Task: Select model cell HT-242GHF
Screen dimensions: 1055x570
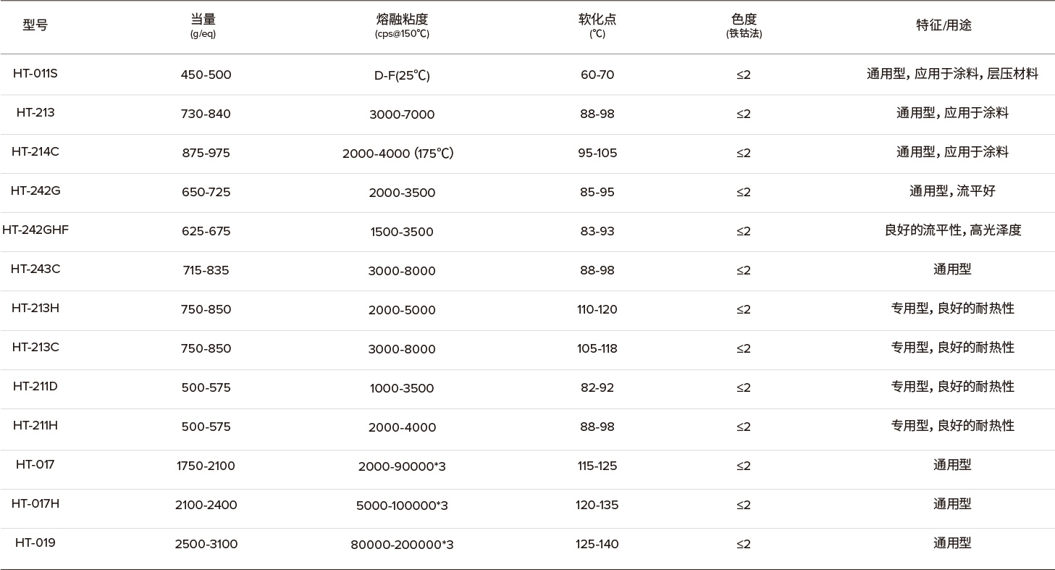Action: (x=35, y=230)
